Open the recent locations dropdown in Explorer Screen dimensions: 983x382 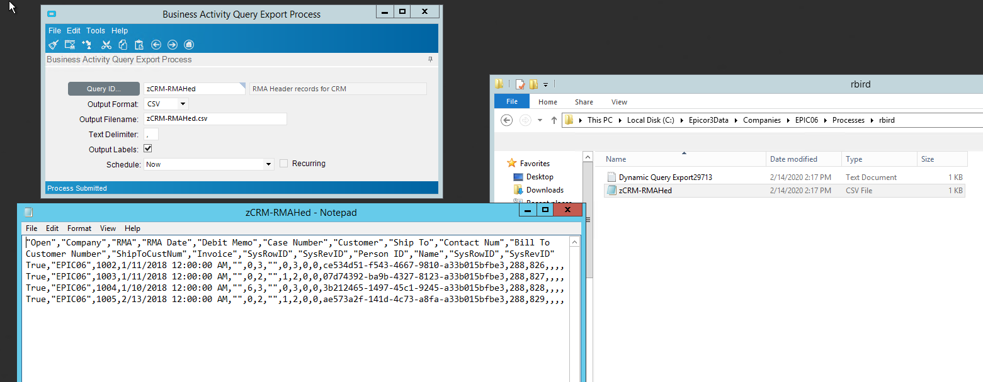click(540, 120)
